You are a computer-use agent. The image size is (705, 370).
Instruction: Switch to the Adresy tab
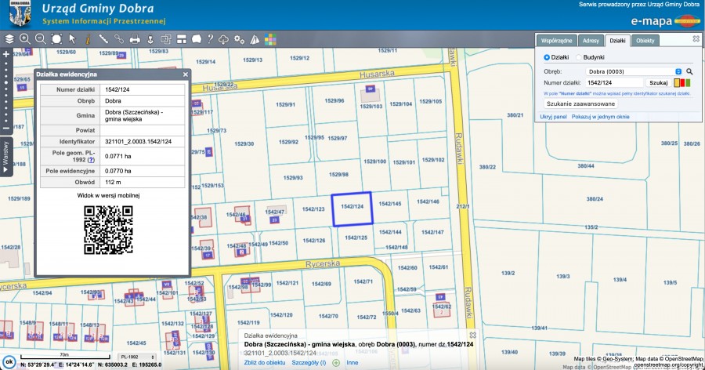point(591,39)
